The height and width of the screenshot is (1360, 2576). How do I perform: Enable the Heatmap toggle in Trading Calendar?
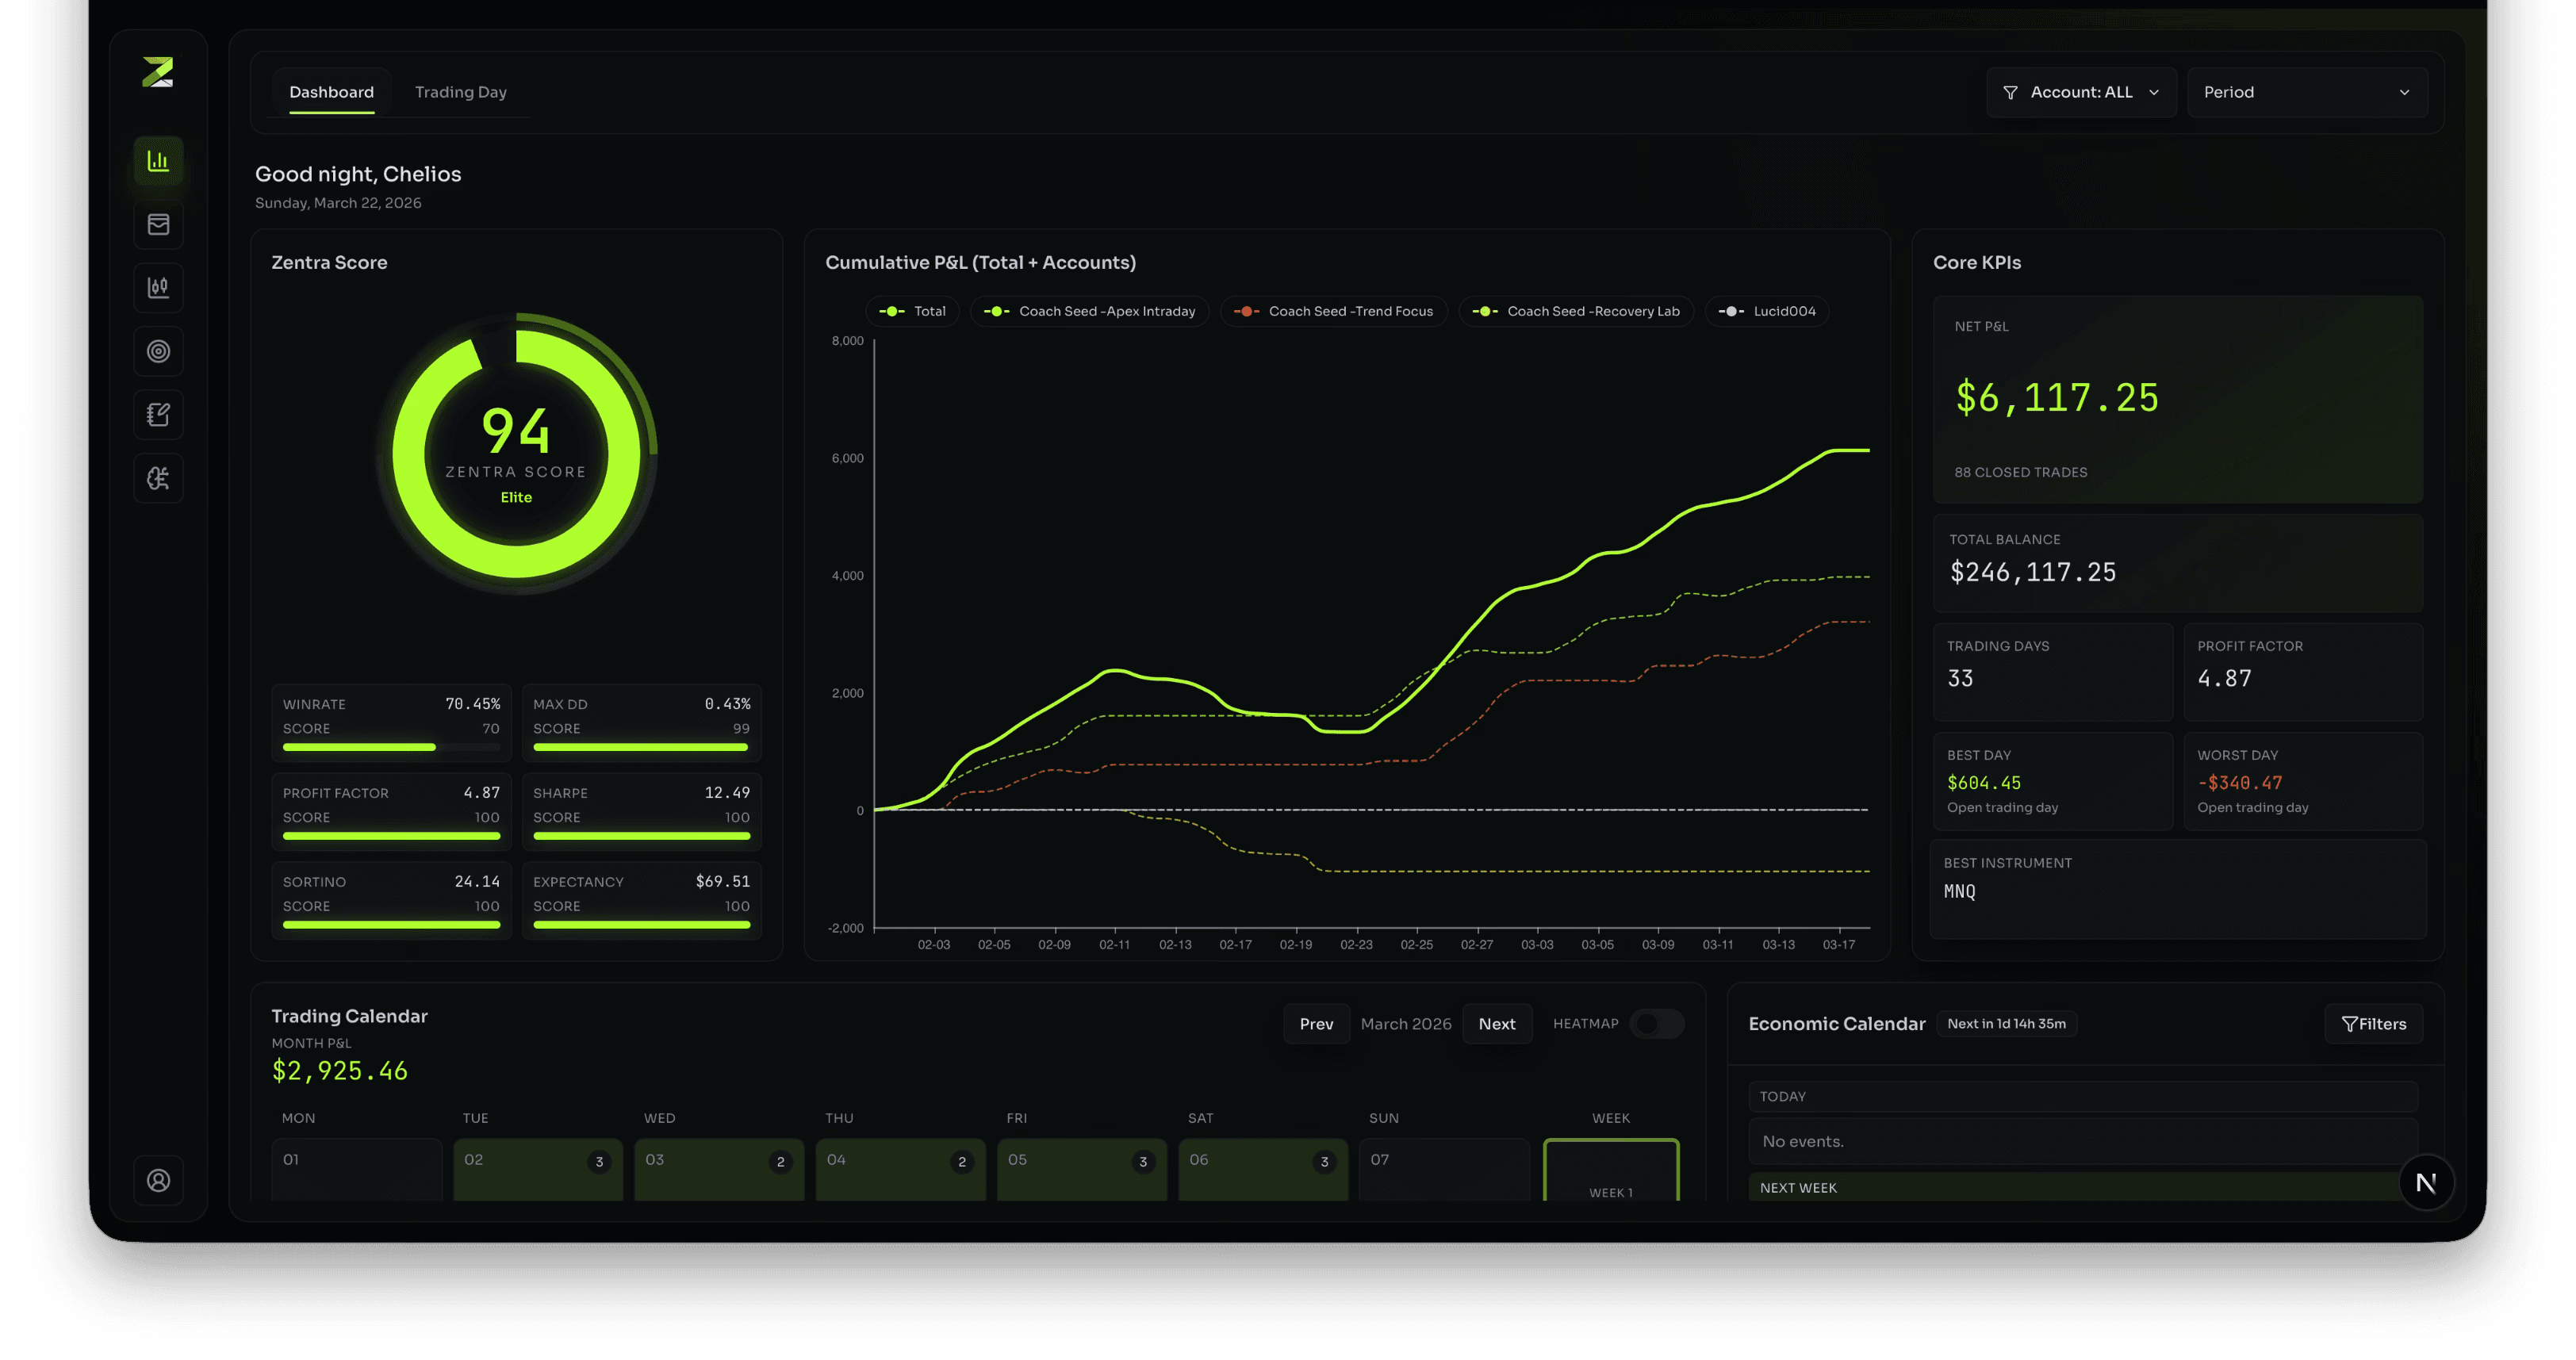1655,1023
